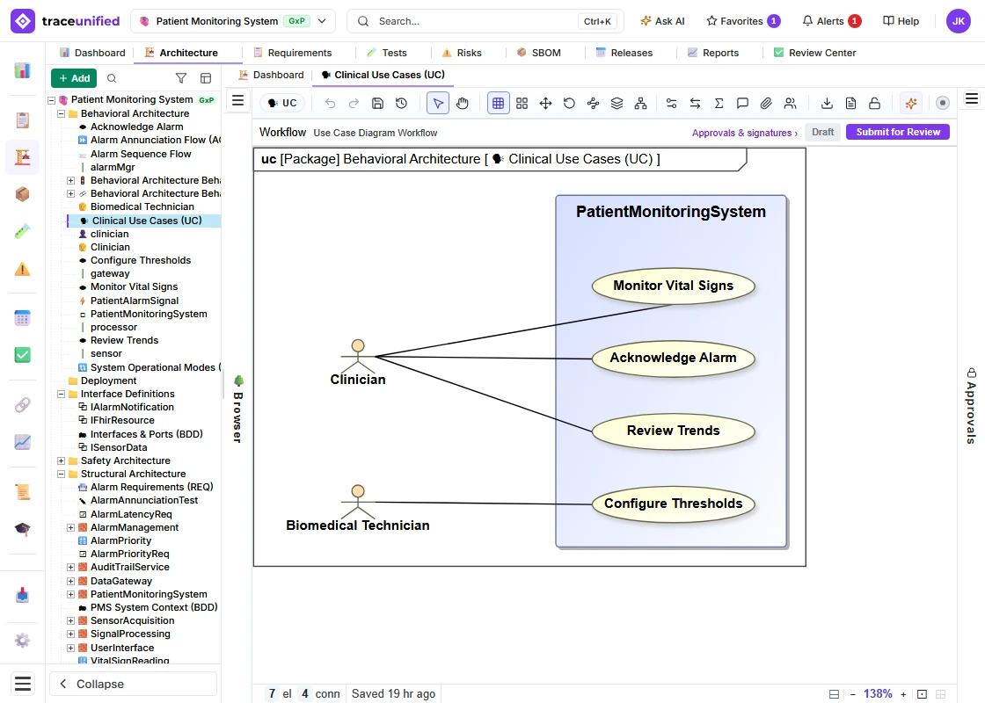
Task: Open the project selector Patient Monitoring System dropdown
Action: 233,21
